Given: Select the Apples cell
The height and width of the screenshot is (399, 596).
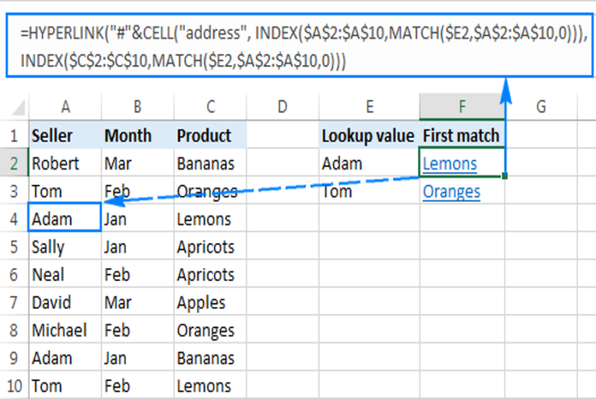Looking at the screenshot, I should coord(210,302).
